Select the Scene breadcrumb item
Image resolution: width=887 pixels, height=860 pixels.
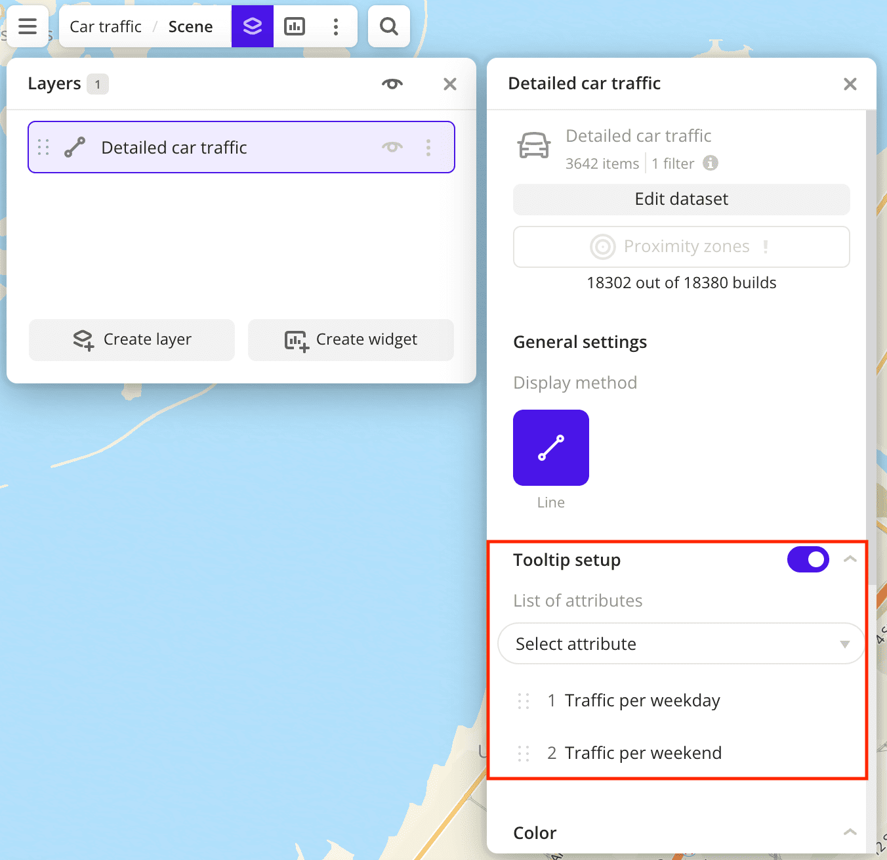tap(190, 26)
